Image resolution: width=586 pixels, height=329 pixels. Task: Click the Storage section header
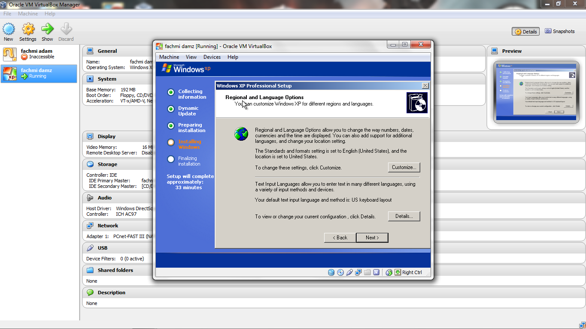107,164
